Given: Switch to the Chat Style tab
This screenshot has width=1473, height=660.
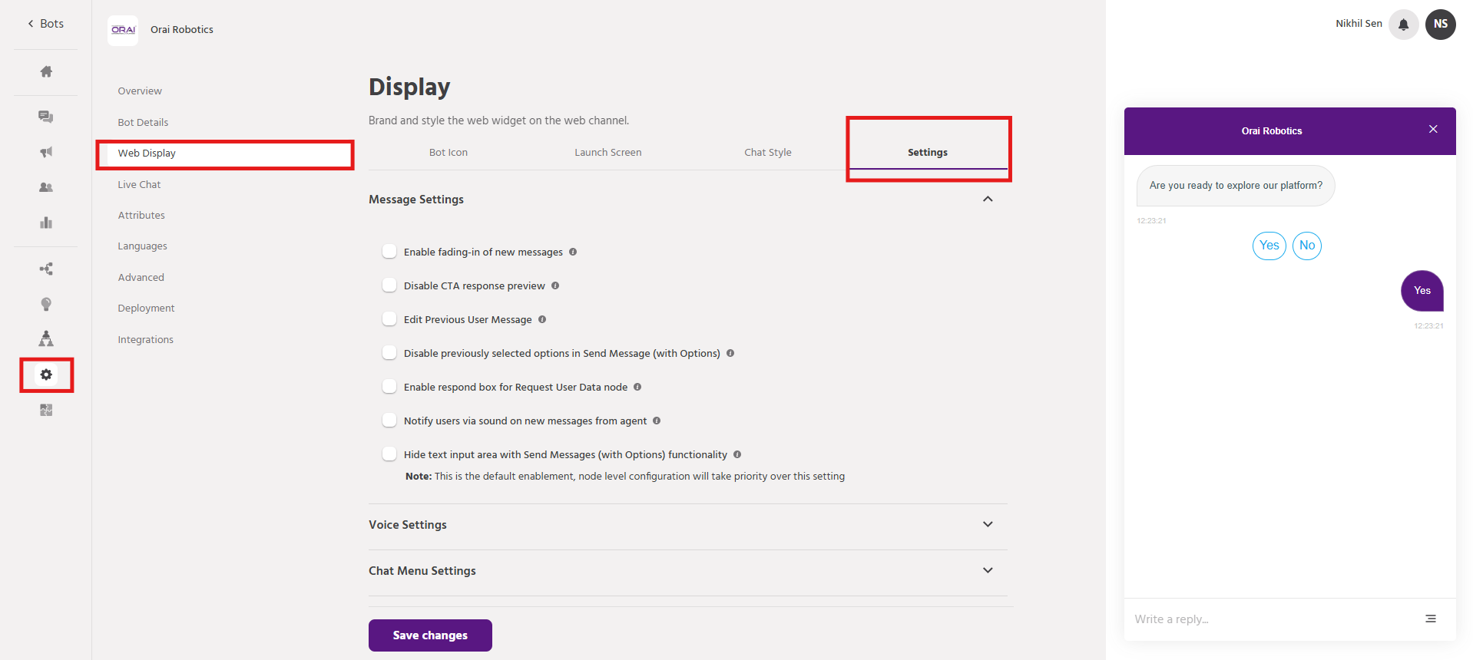Looking at the screenshot, I should coord(767,153).
